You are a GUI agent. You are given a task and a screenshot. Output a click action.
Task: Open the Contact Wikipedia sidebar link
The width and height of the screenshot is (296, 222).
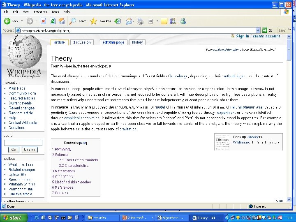pyautogui.click(x=23, y=123)
